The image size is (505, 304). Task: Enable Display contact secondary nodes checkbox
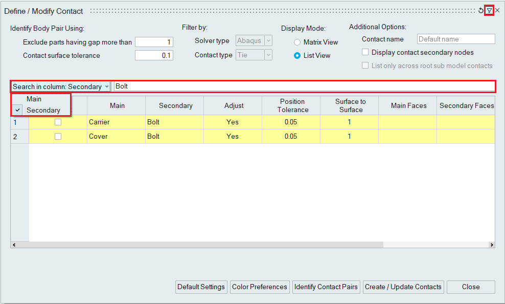(x=365, y=52)
